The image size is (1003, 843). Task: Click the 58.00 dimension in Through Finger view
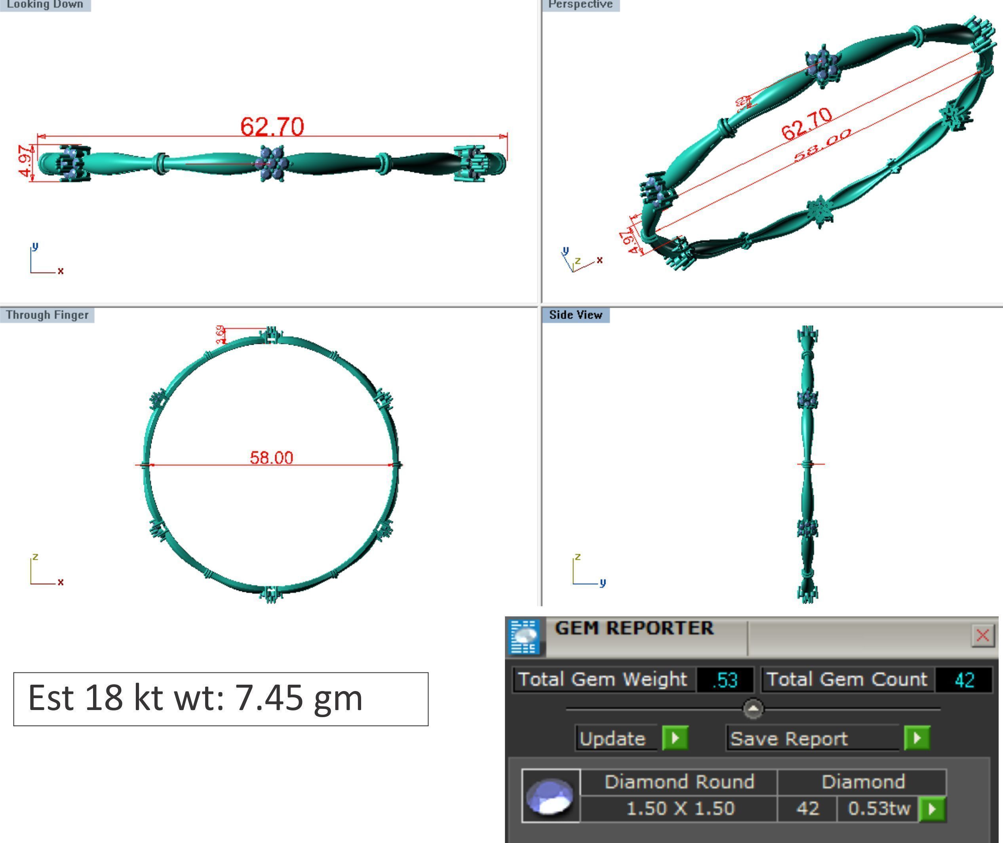point(271,458)
